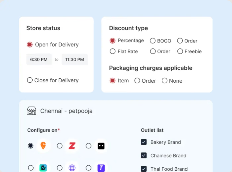Pick the Freebie discount option
Screen dimensions: 232x172
point(180,51)
